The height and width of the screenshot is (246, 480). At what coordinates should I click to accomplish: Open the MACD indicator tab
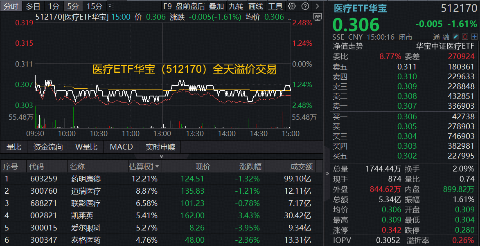click(122, 147)
